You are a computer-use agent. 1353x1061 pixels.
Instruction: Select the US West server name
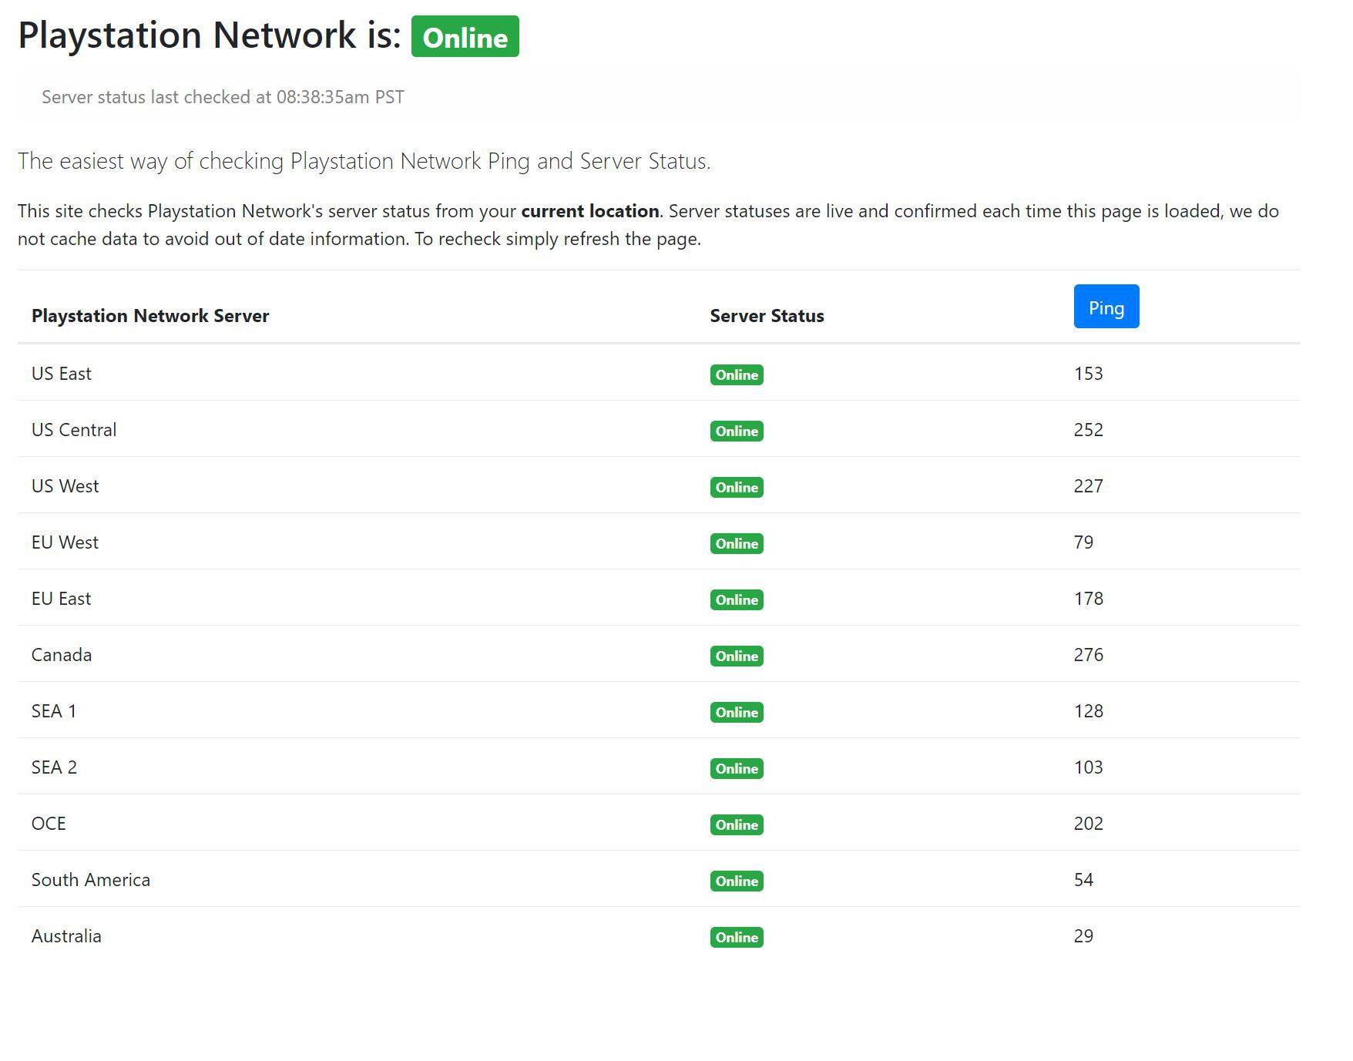click(65, 486)
